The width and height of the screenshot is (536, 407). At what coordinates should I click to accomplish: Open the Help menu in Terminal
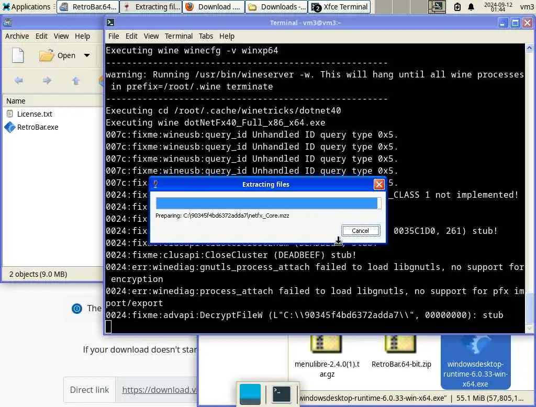(x=227, y=36)
